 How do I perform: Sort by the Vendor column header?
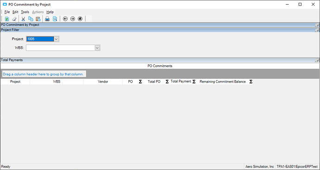click(x=103, y=82)
